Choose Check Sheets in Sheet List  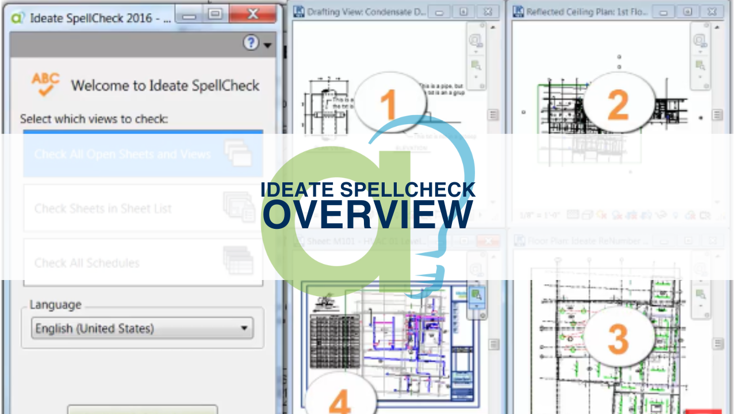(x=143, y=208)
